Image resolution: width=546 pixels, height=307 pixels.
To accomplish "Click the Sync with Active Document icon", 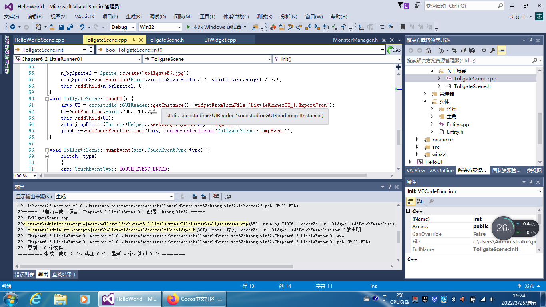I will point(454,51).
